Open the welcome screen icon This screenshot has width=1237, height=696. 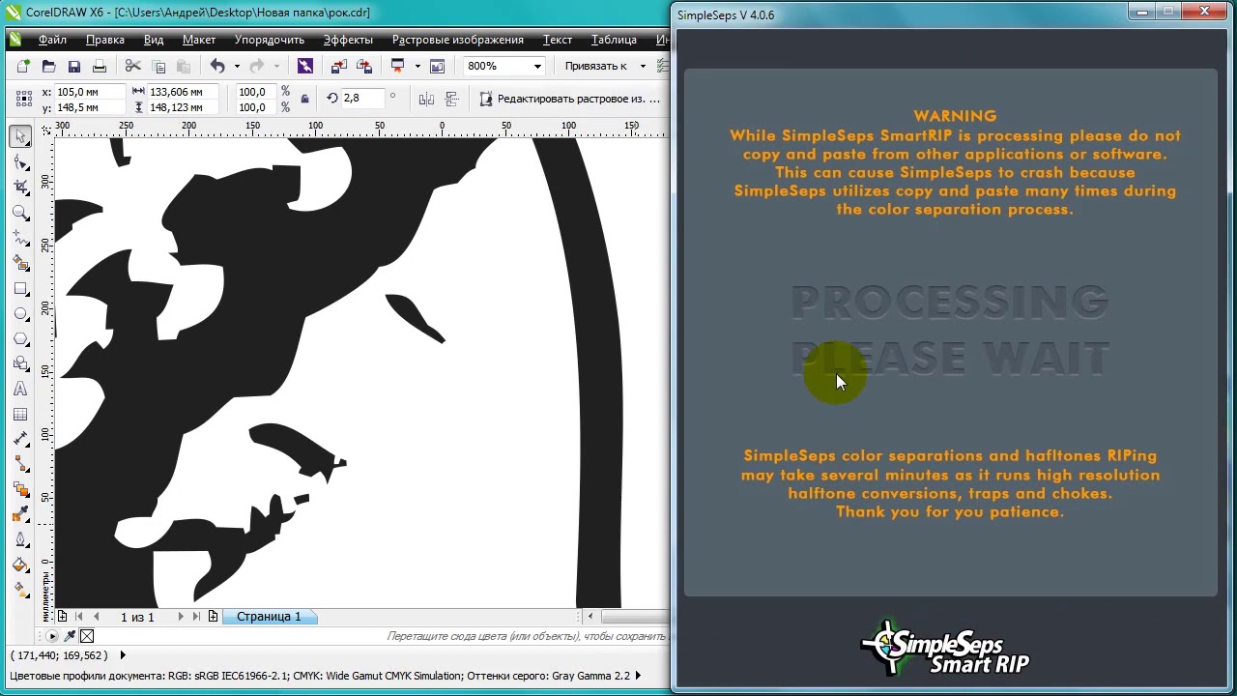tap(437, 67)
